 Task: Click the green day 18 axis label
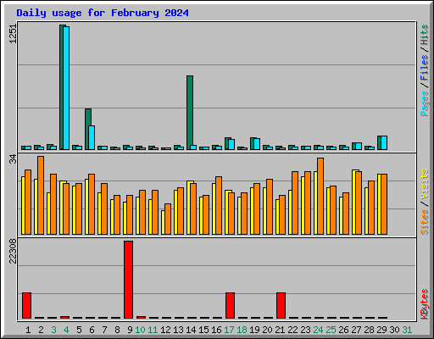point(242,330)
